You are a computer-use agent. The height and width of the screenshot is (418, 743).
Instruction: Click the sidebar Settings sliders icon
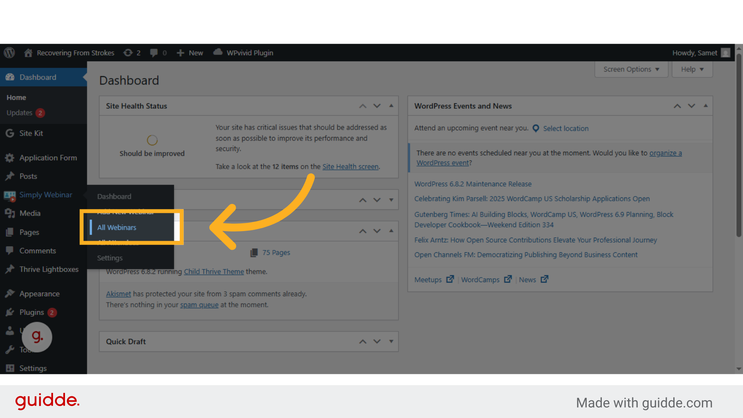pyautogui.click(x=10, y=368)
